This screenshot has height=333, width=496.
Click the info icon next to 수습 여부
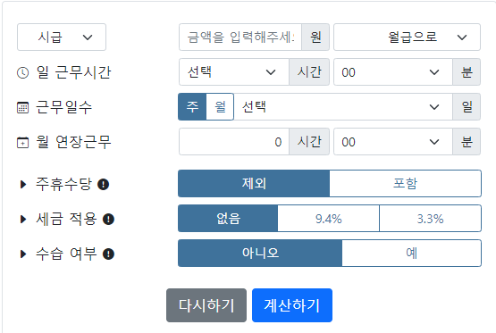point(108,254)
